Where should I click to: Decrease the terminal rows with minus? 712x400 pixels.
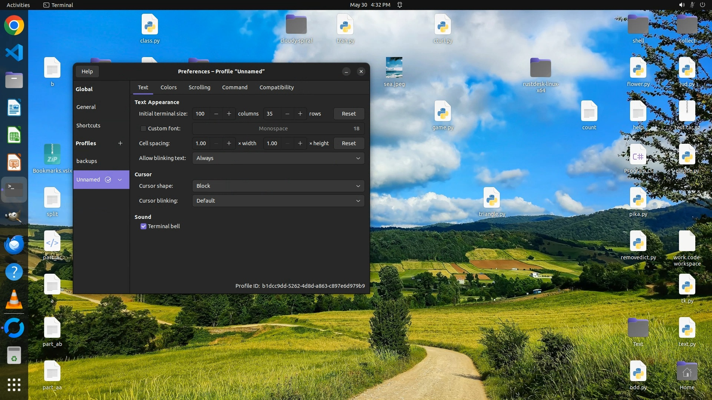(x=287, y=114)
